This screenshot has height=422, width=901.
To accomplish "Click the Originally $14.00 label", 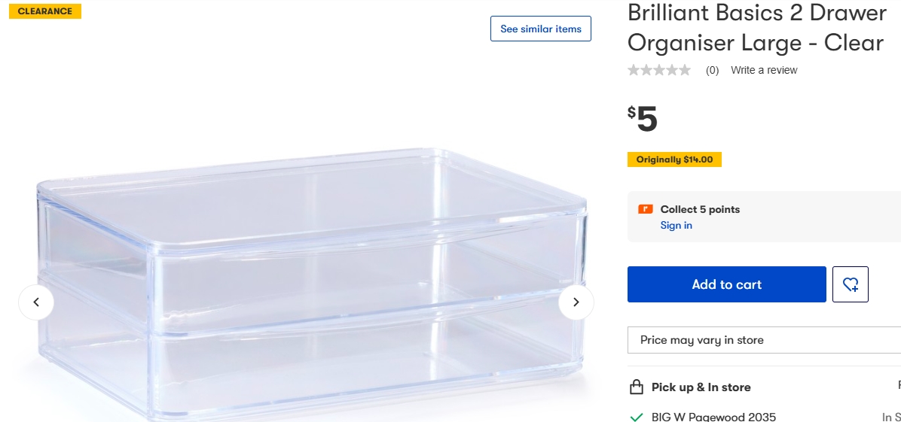I will click(674, 159).
